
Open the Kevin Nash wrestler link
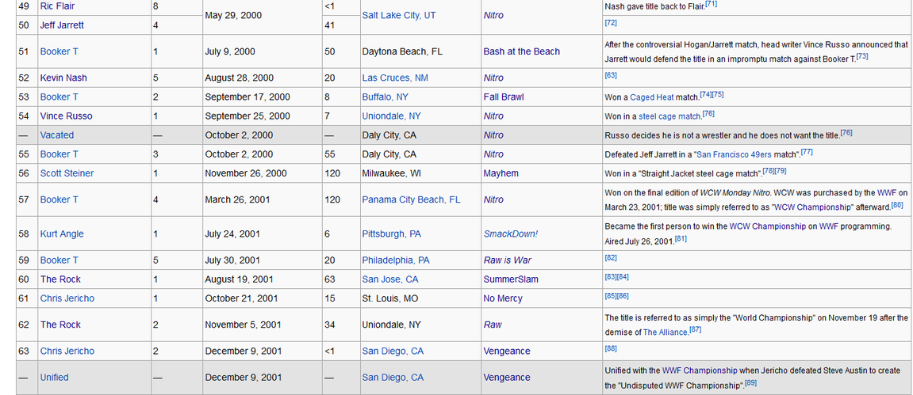63,78
